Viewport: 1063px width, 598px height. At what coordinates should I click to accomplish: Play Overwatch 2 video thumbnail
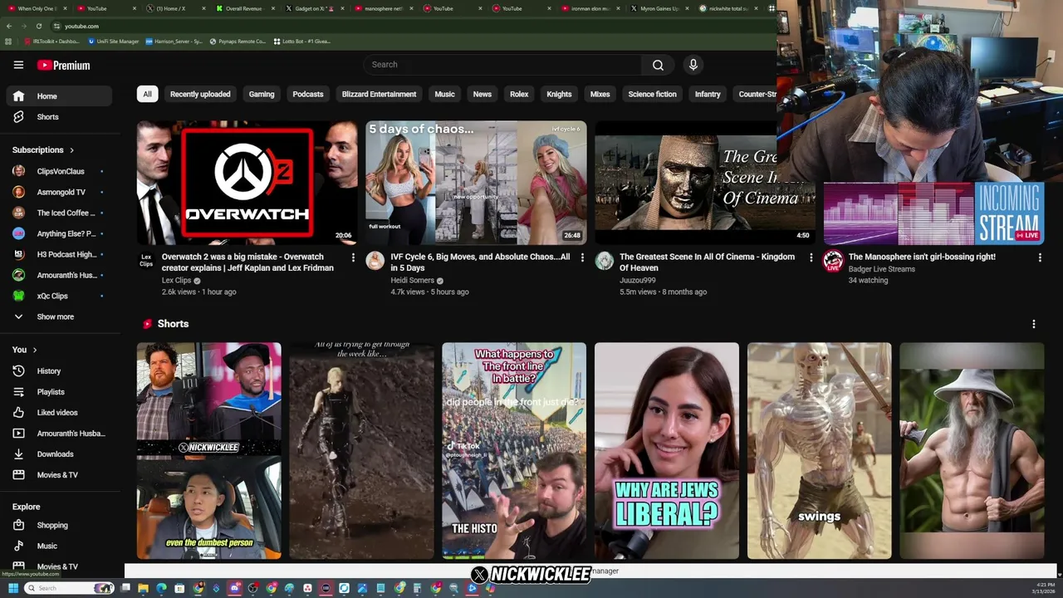pos(247,183)
